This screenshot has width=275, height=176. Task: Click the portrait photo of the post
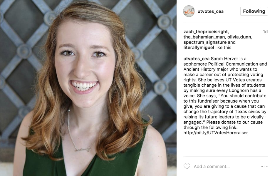coord(88,88)
